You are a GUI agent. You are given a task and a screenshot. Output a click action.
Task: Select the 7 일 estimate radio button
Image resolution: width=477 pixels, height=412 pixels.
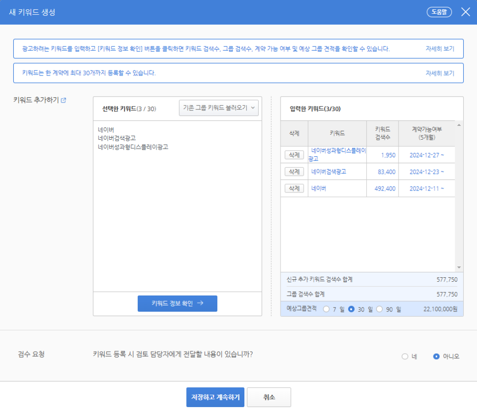[326, 309]
